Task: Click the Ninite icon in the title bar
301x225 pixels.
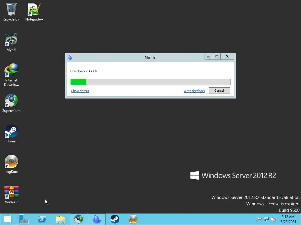Action: click(x=70, y=57)
